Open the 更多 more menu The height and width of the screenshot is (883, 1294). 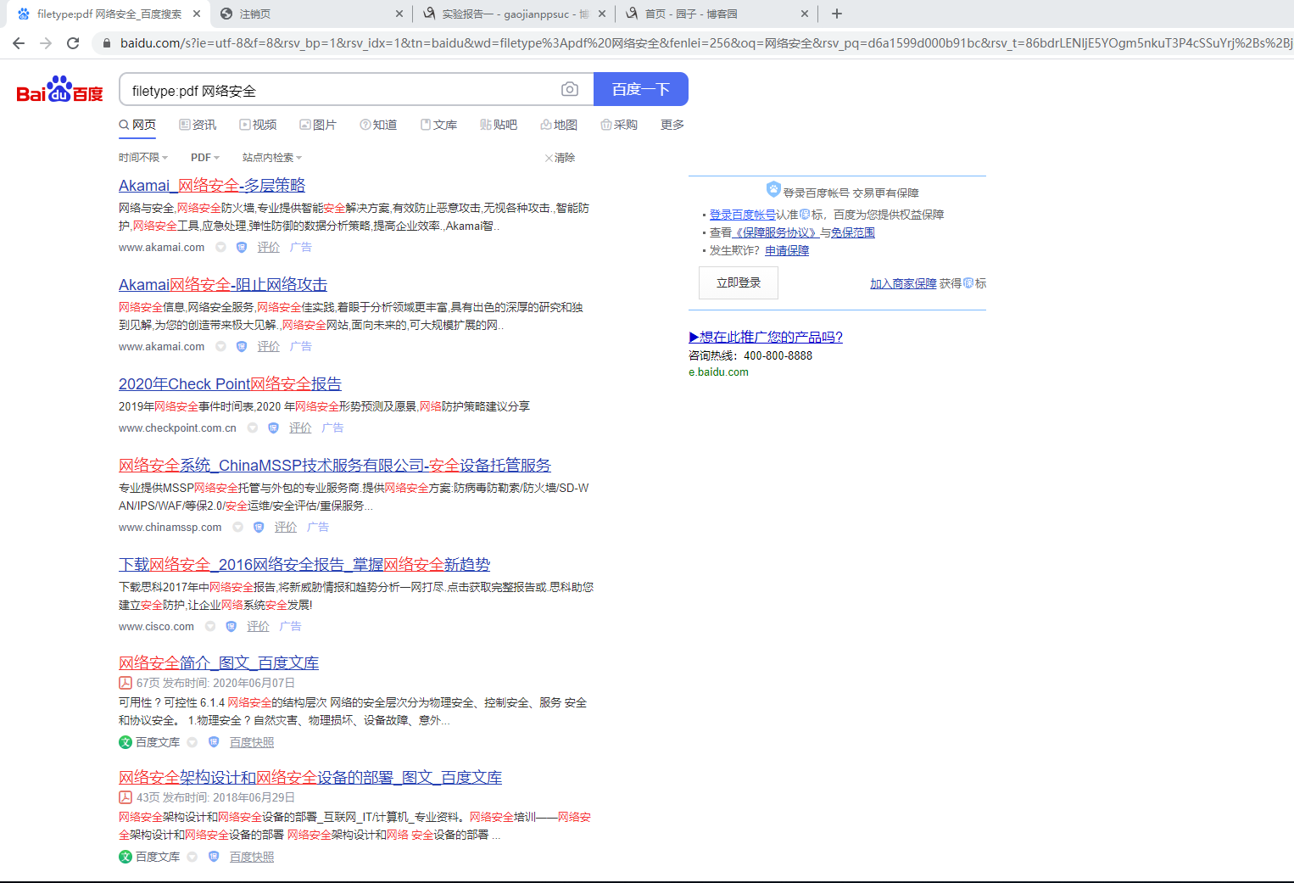pyautogui.click(x=672, y=125)
